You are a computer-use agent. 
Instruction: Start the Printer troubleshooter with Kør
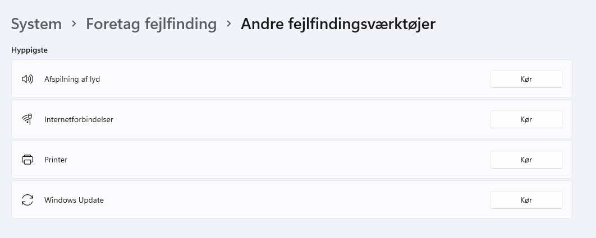(526, 160)
